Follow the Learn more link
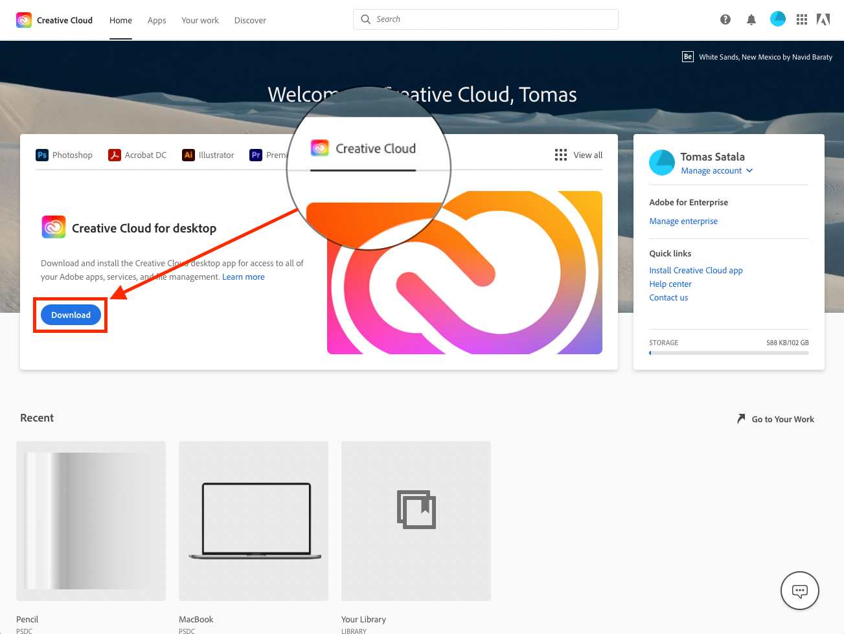 tap(244, 277)
